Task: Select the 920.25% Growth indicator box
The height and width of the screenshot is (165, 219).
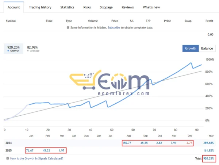Action: (14, 49)
